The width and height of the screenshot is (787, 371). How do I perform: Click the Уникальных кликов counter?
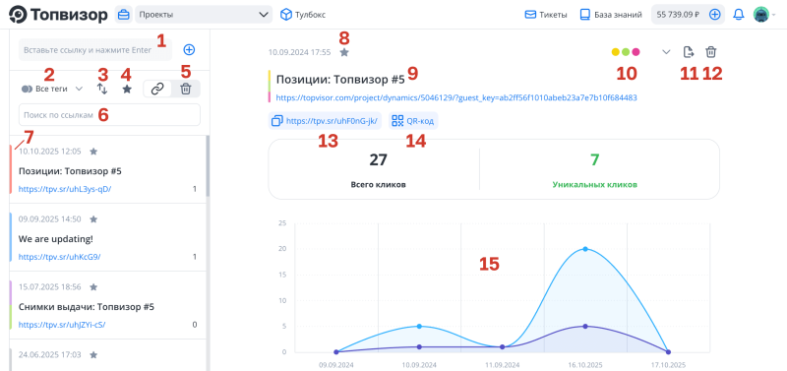(595, 170)
